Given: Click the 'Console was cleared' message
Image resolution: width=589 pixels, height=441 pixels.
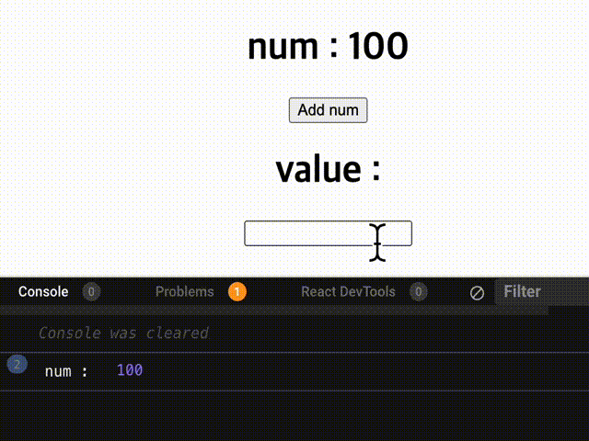Looking at the screenshot, I should 123,333.
